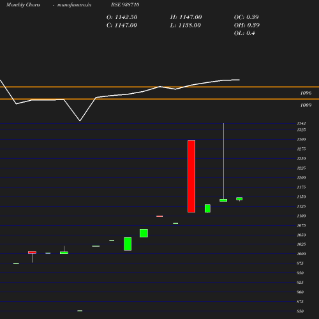This screenshot has height=319, width=319.
Task: Click the 1150 price axis label
Action: click(x=301, y=197)
